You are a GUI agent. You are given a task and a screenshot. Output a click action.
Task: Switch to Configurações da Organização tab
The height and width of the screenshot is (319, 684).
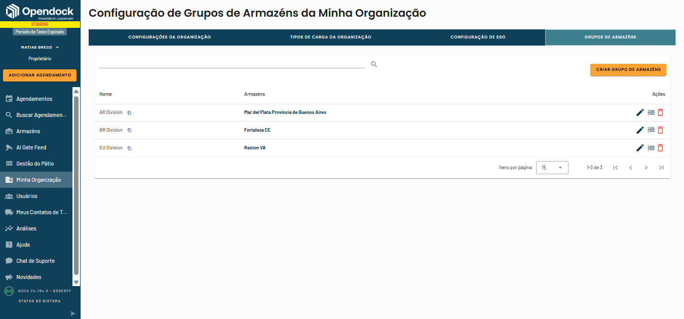pyautogui.click(x=169, y=37)
